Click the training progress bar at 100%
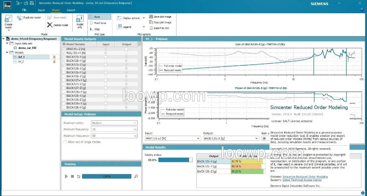 click(106, 177)
